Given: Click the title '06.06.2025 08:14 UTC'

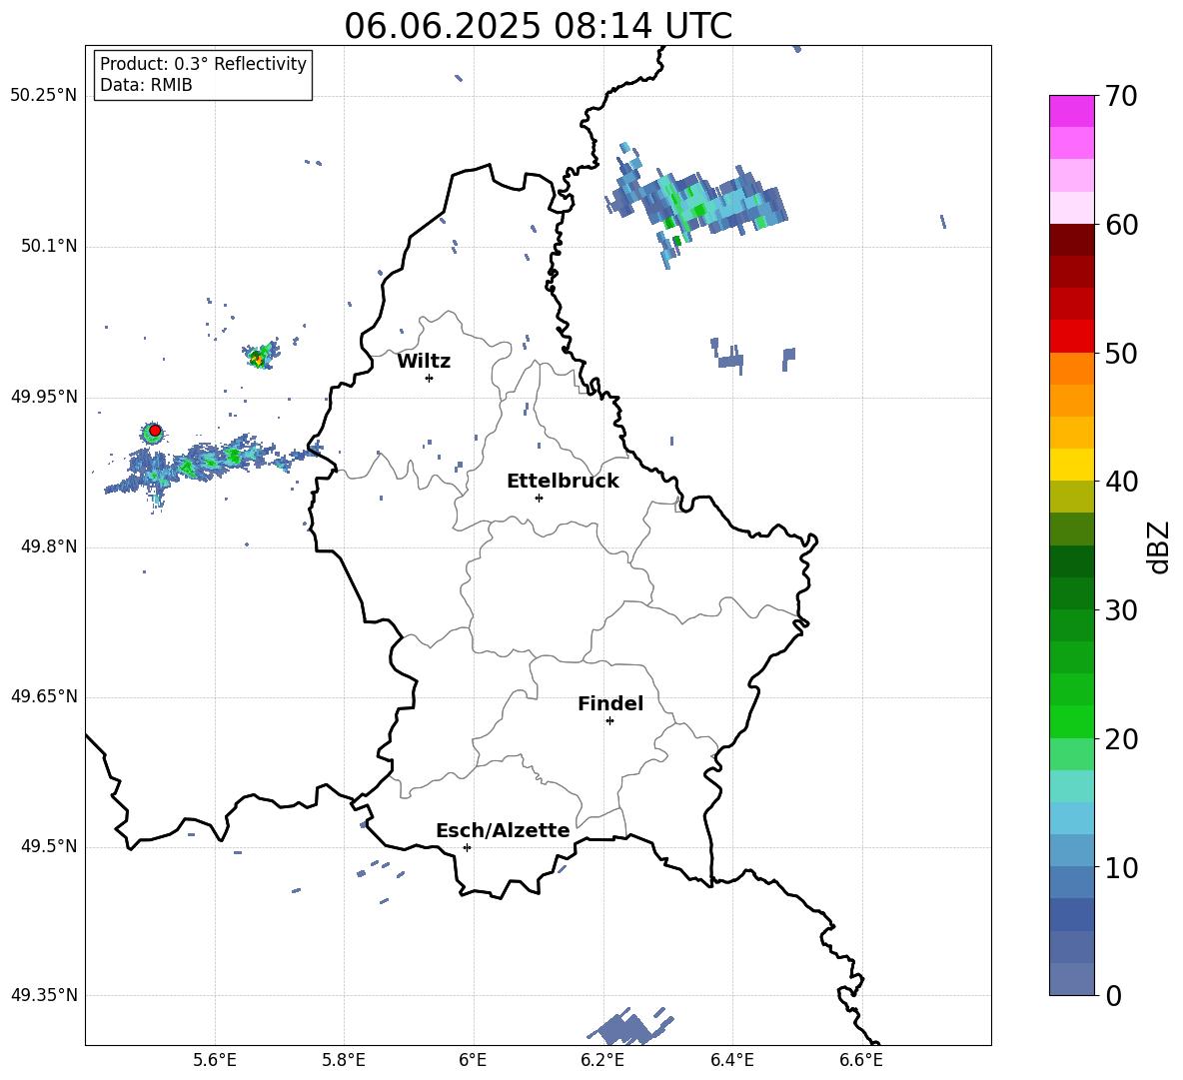Looking at the screenshot, I should click(x=538, y=26).
